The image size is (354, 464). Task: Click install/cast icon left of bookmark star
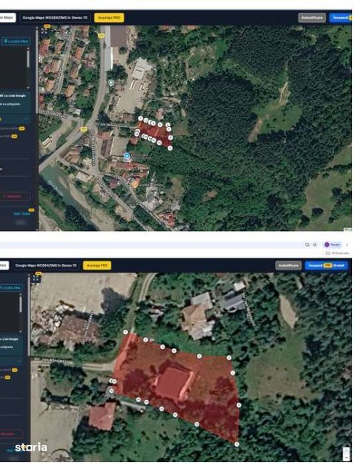(308, 244)
